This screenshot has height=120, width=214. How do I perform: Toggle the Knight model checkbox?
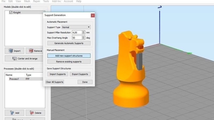11,12
